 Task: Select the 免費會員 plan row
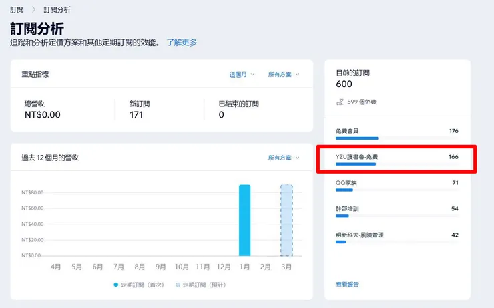[x=397, y=134]
